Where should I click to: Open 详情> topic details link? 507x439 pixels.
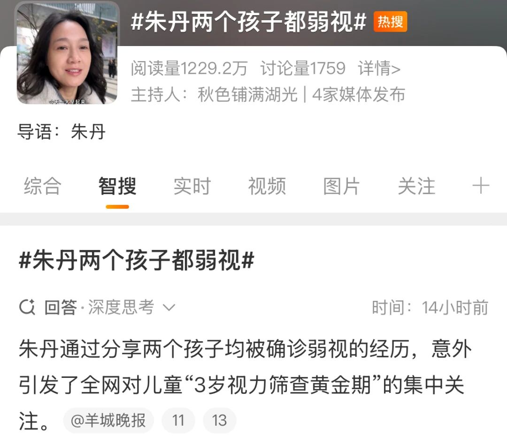click(x=379, y=68)
